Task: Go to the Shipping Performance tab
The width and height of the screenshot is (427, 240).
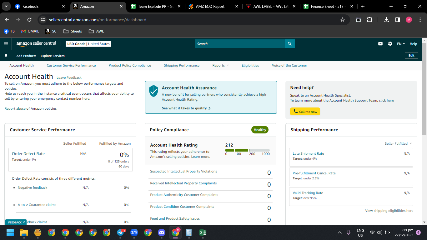Action: (x=182, y=65)
